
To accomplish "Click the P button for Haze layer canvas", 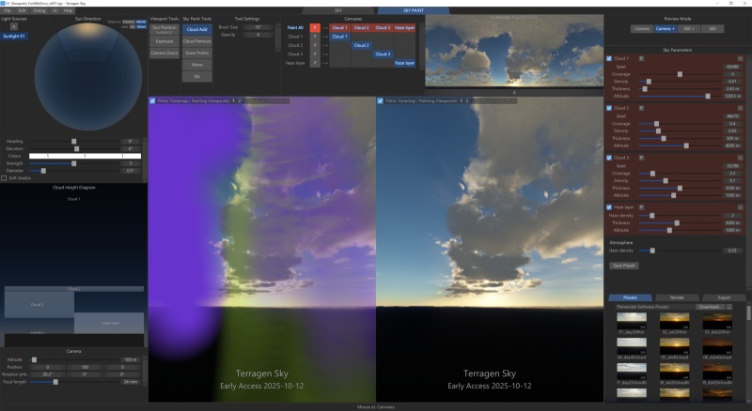I will click(x=315, y=63).
